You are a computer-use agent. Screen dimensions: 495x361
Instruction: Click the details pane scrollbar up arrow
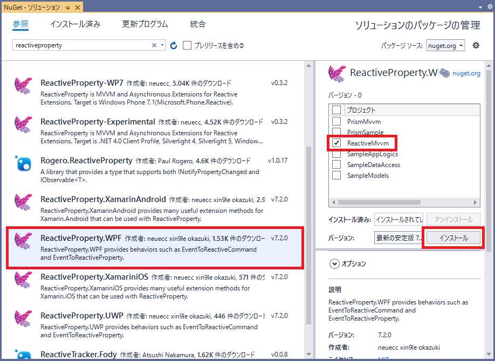point(489,66)
